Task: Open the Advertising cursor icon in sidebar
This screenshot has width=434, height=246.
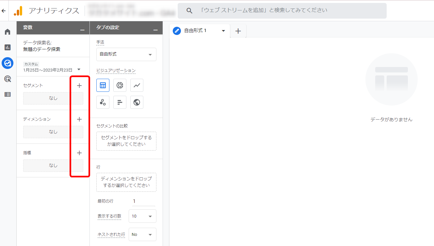Action: click(8, 79)
